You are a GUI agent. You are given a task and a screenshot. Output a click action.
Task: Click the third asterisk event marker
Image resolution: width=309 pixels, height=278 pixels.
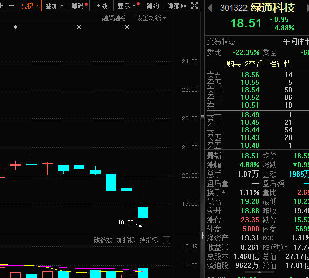tap(127, 27)
